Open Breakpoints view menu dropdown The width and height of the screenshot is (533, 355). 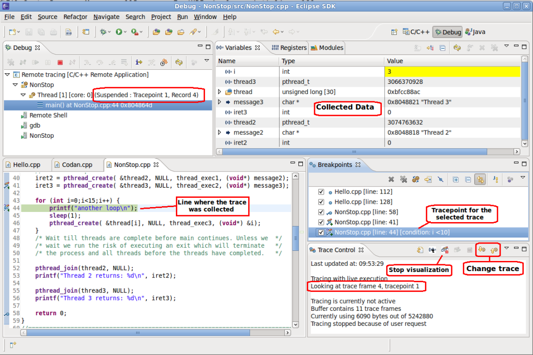(523, 177)
